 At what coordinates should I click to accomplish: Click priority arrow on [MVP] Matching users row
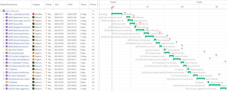click(x=46, y=31)
